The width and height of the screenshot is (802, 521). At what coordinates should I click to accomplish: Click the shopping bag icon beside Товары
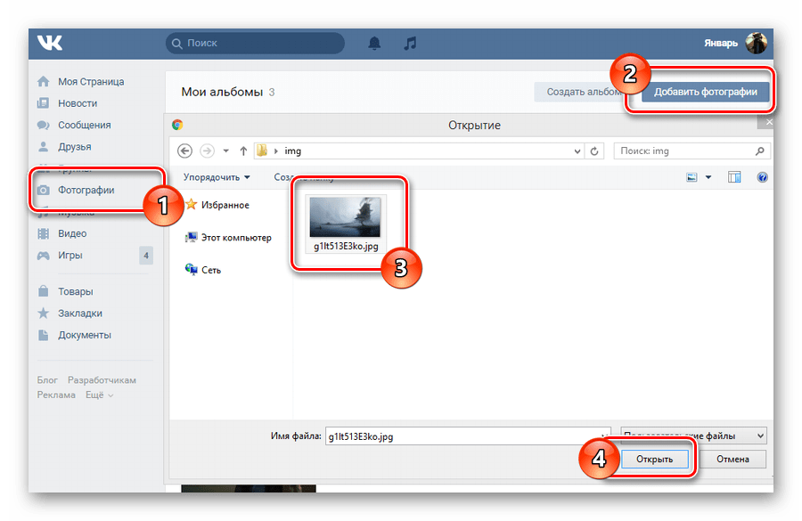[44, 291]
